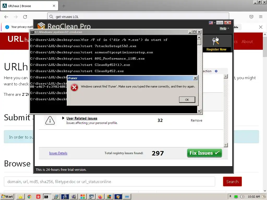Open the Windows Start menu
This screenshot has width=267, height=200.
tap(7, 197)
